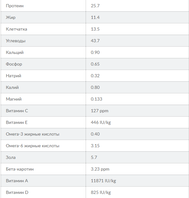Select Омега-3 жирные кислоты label
This screenshot has width=189, height=198.
click(33, 134)
